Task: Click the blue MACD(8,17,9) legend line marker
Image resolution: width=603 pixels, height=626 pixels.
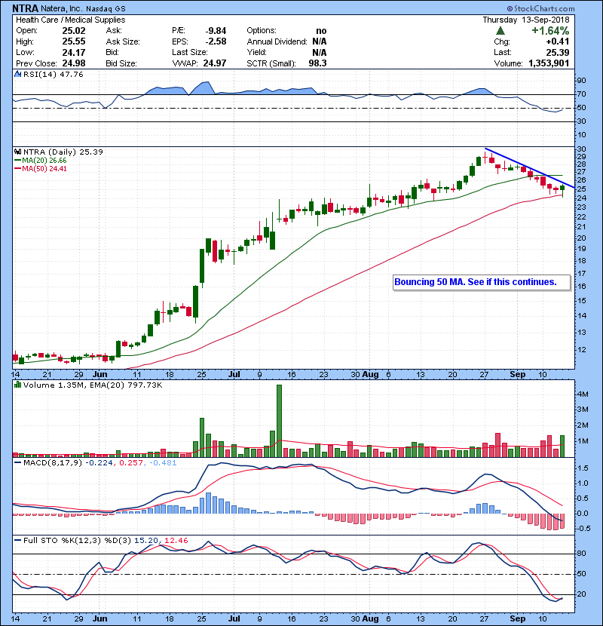Action: (x=17, y=463)
